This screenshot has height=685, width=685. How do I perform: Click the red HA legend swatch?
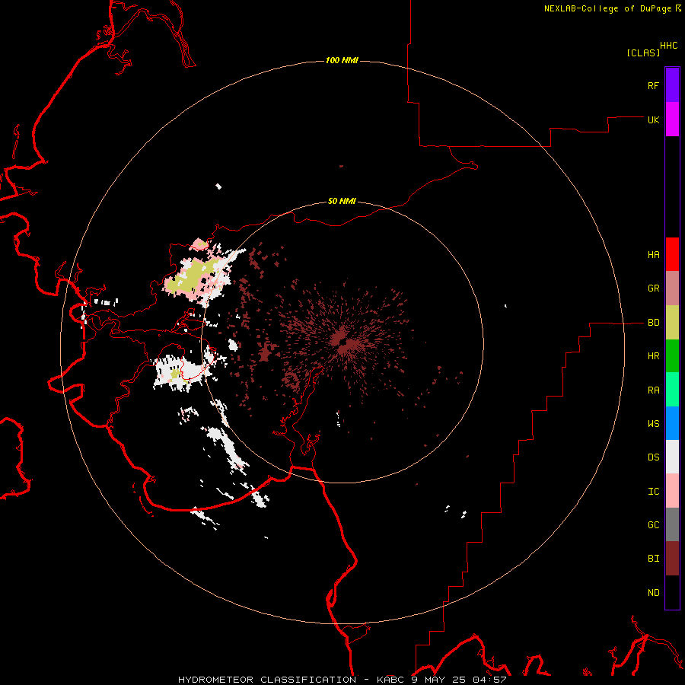(672, 254)
